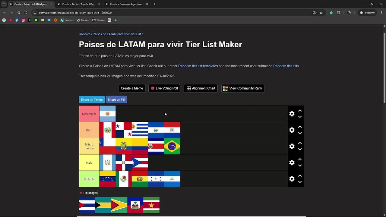Click the Bien tier label

point(89,130)
